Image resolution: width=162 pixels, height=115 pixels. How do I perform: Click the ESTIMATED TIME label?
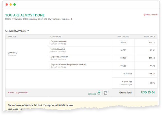(94, 94)
